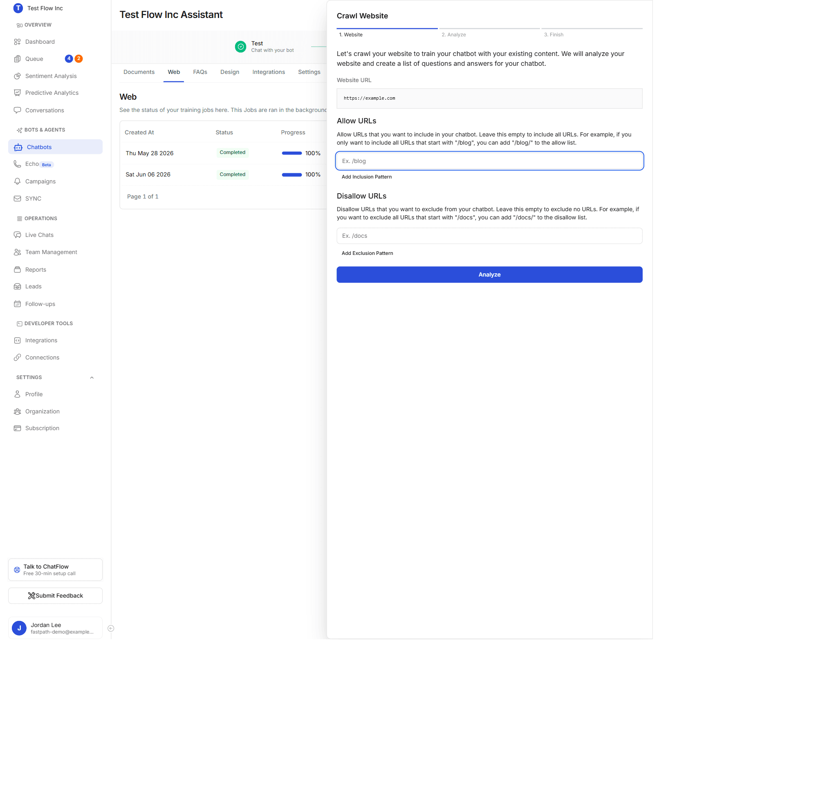Click the SYNC envelope icon

tap(17, 199)
